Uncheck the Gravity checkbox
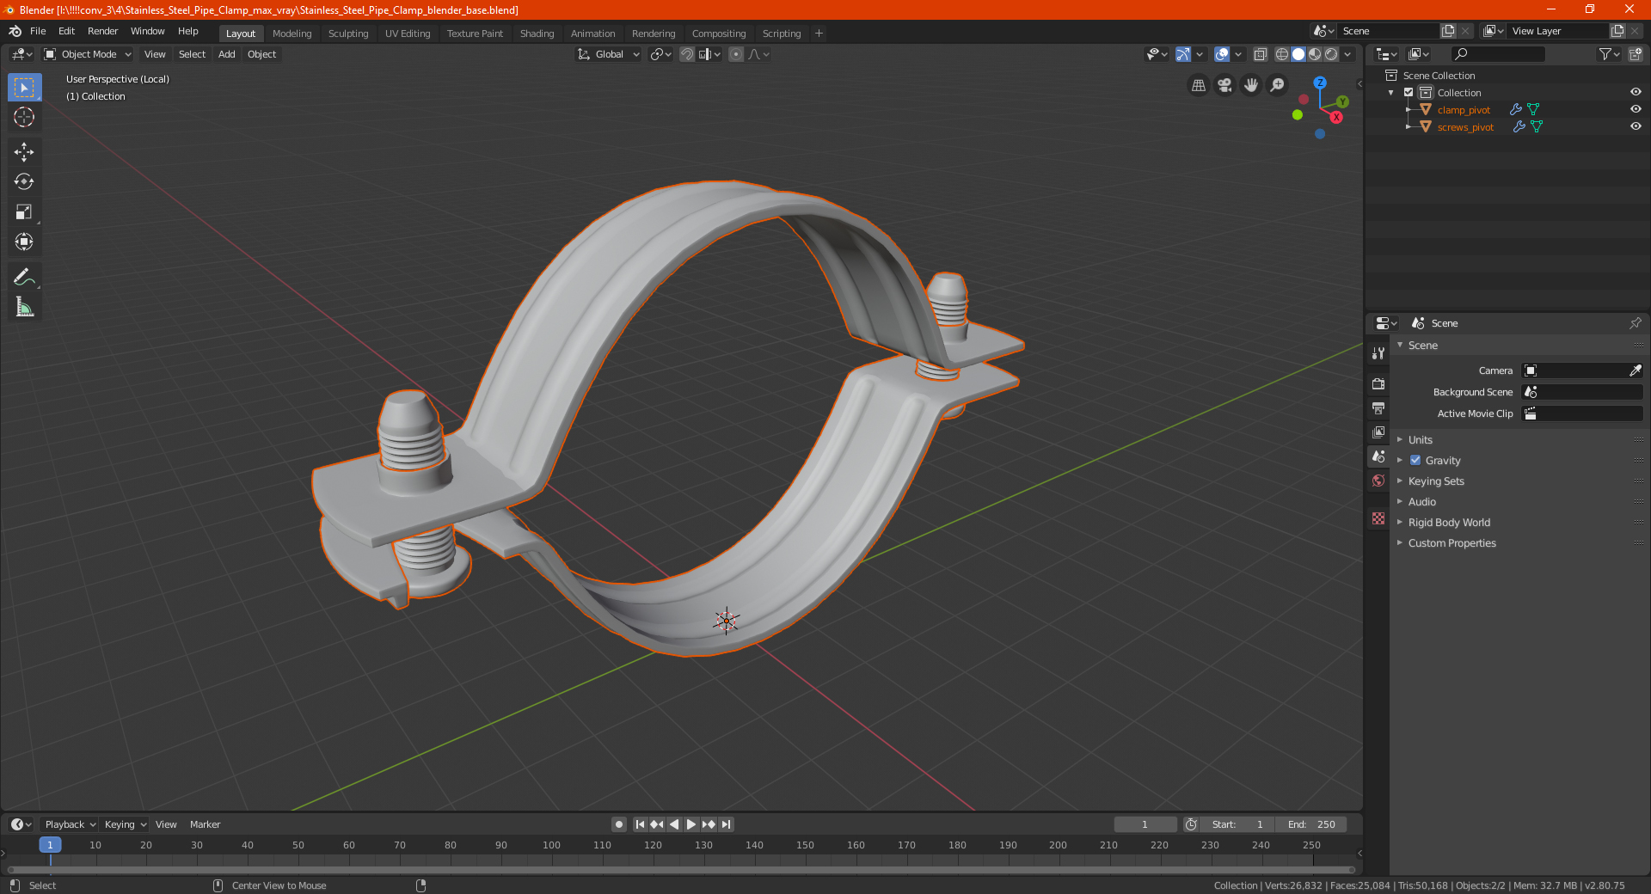 pyautogui.click(x=1415, y=460)
